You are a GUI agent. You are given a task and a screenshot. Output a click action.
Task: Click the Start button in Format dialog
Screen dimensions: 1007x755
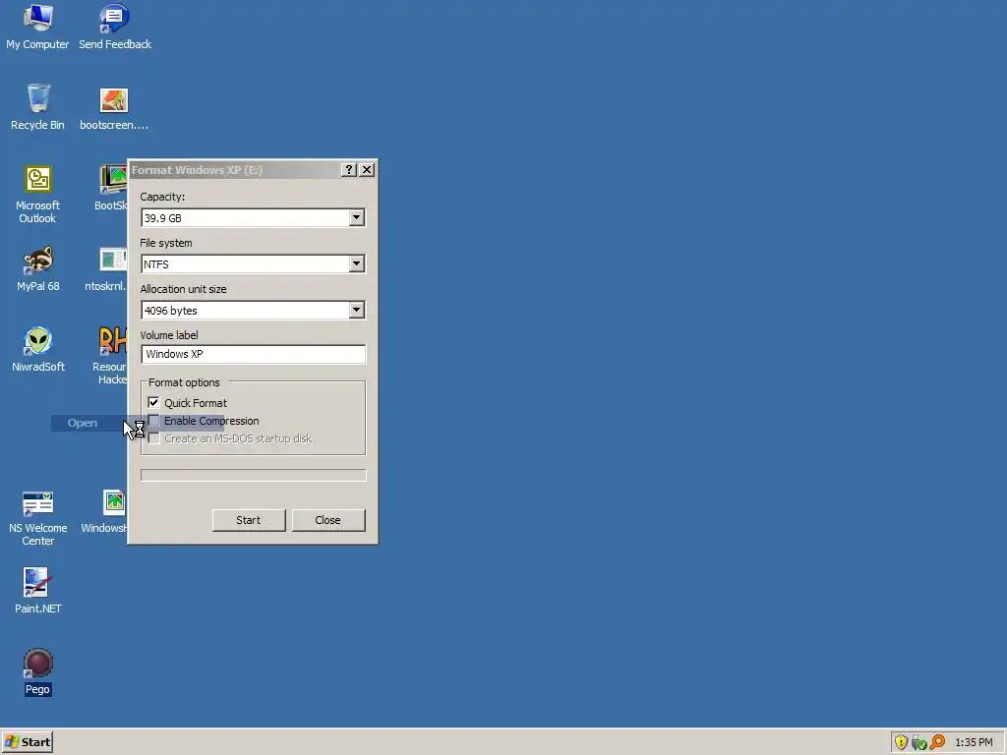tap(249, 520)
